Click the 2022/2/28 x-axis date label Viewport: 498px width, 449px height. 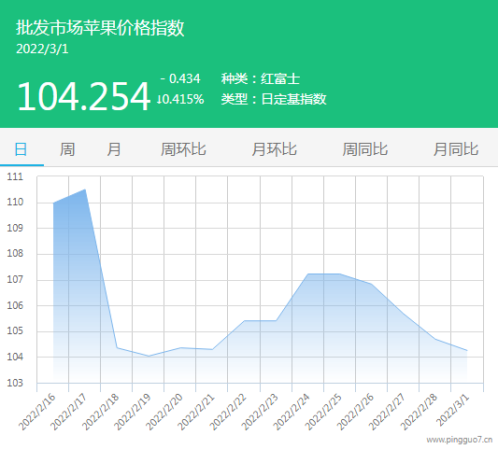point(419,412)
